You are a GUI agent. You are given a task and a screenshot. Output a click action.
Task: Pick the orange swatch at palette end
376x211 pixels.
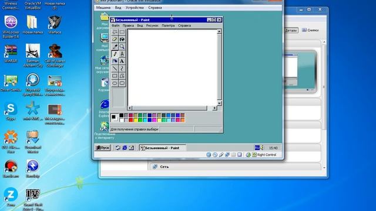coord(183,120)
